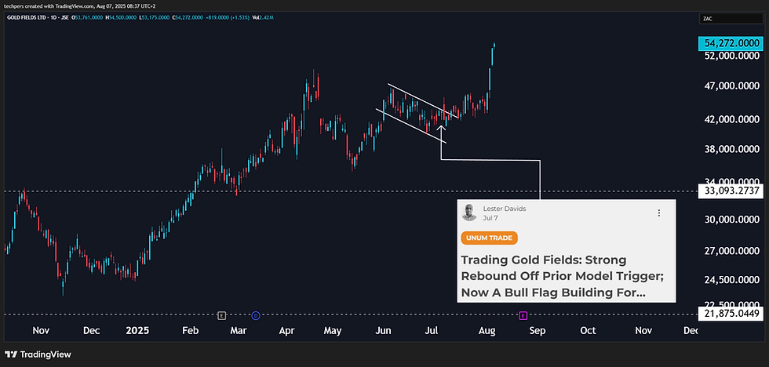Click the TradingView logo at bottom left

pos(38,354)
